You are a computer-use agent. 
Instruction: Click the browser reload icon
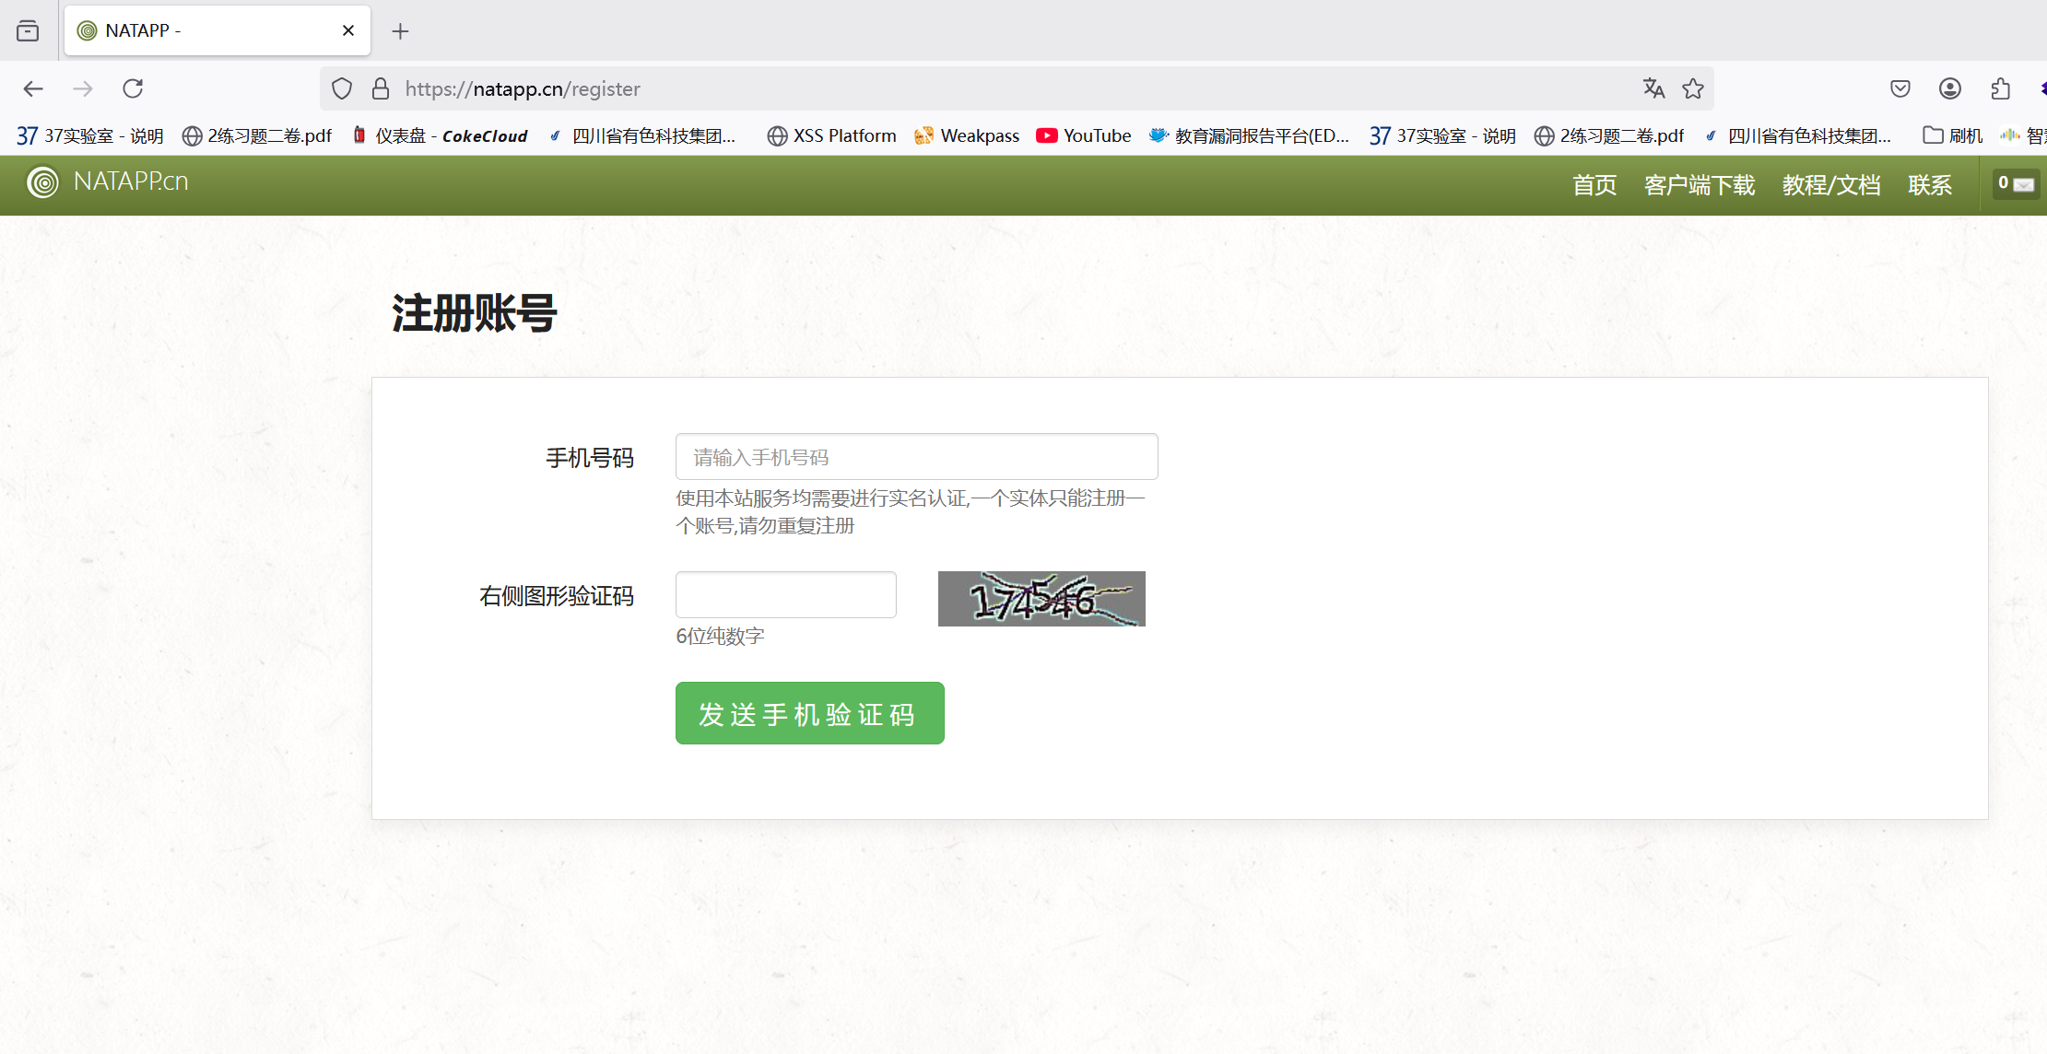(x=133, y=88)
